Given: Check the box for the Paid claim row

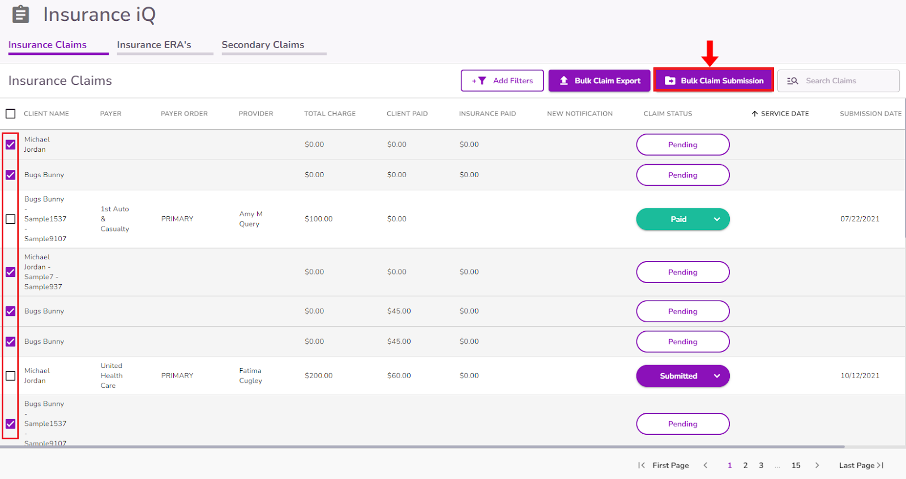Looking at the screenshot, I should pos(11,219).
